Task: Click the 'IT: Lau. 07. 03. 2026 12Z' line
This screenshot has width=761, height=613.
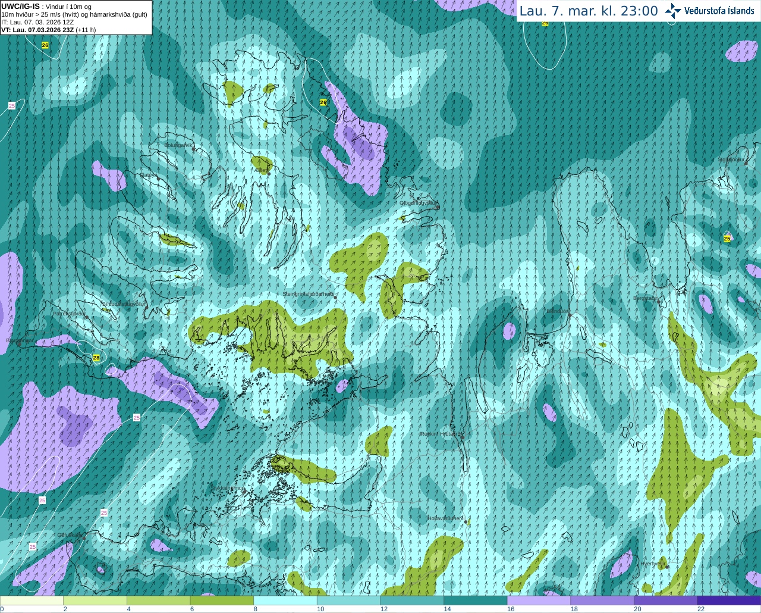Action: click(37, 22)
